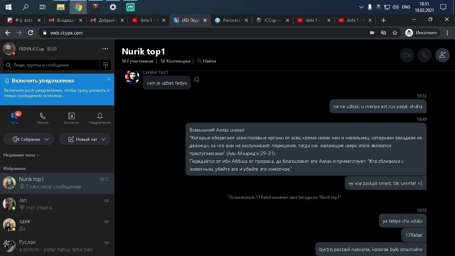Start an audio call with the group
455x256 pixels.
click(425, 55)
